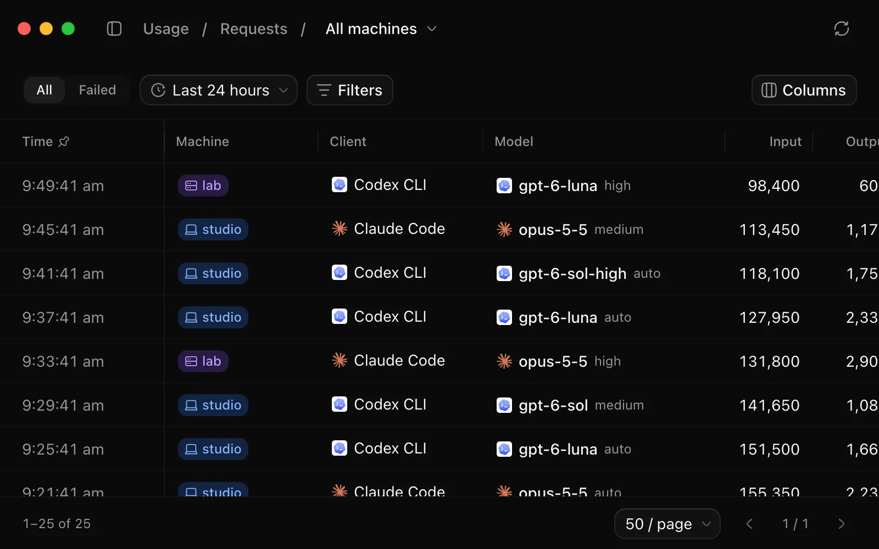Open the All machines dropdown
This screenshot has height=549, width=879.
[x=381, y=29]
